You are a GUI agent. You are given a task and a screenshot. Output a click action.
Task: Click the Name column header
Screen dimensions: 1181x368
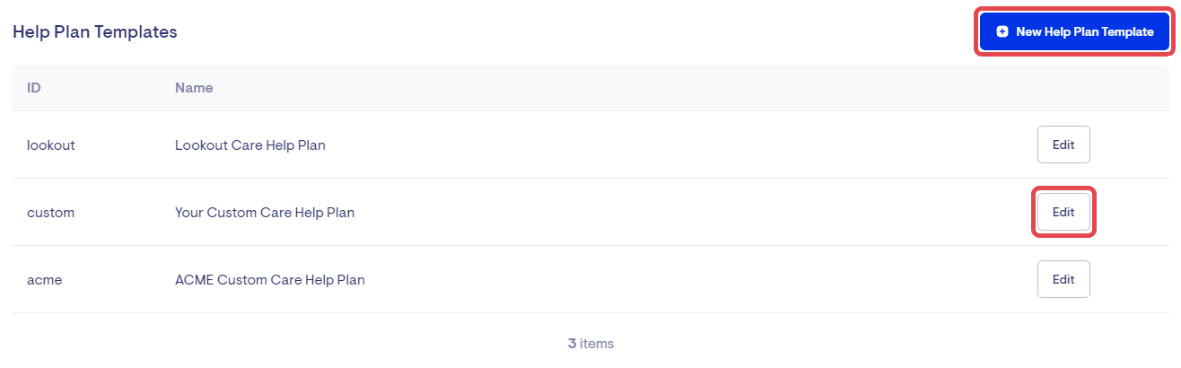pos(193,88)
